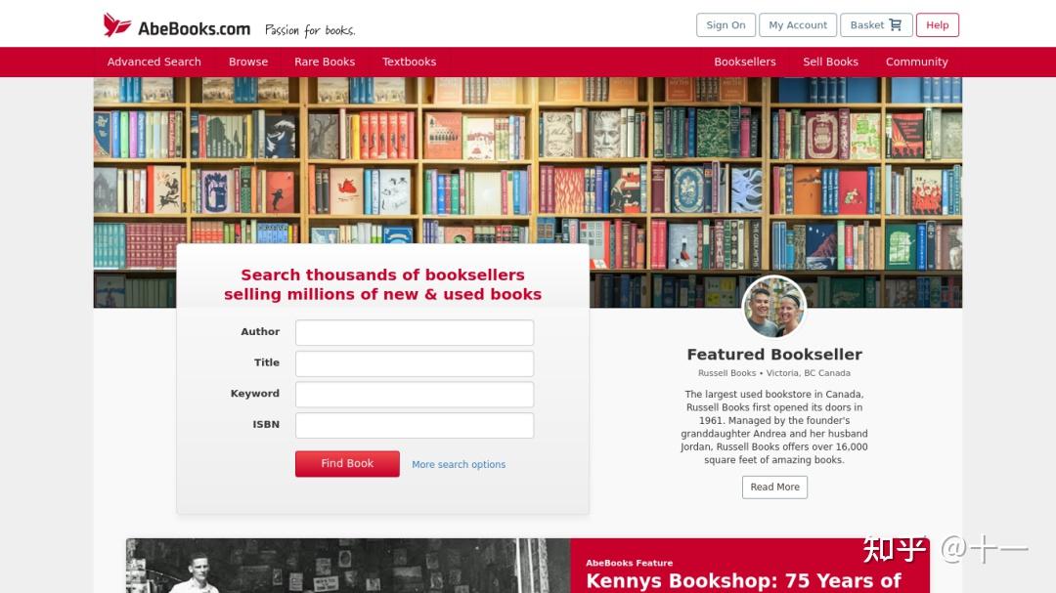Click the ISBN input box
The height and width of the screenshot is (593, 1056).
(415, 425)
